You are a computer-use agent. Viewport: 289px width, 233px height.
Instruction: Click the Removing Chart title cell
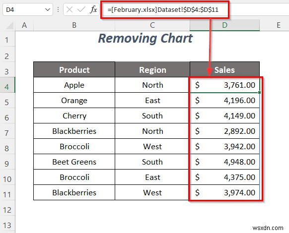pyautogui.click(x=145, y=39)
